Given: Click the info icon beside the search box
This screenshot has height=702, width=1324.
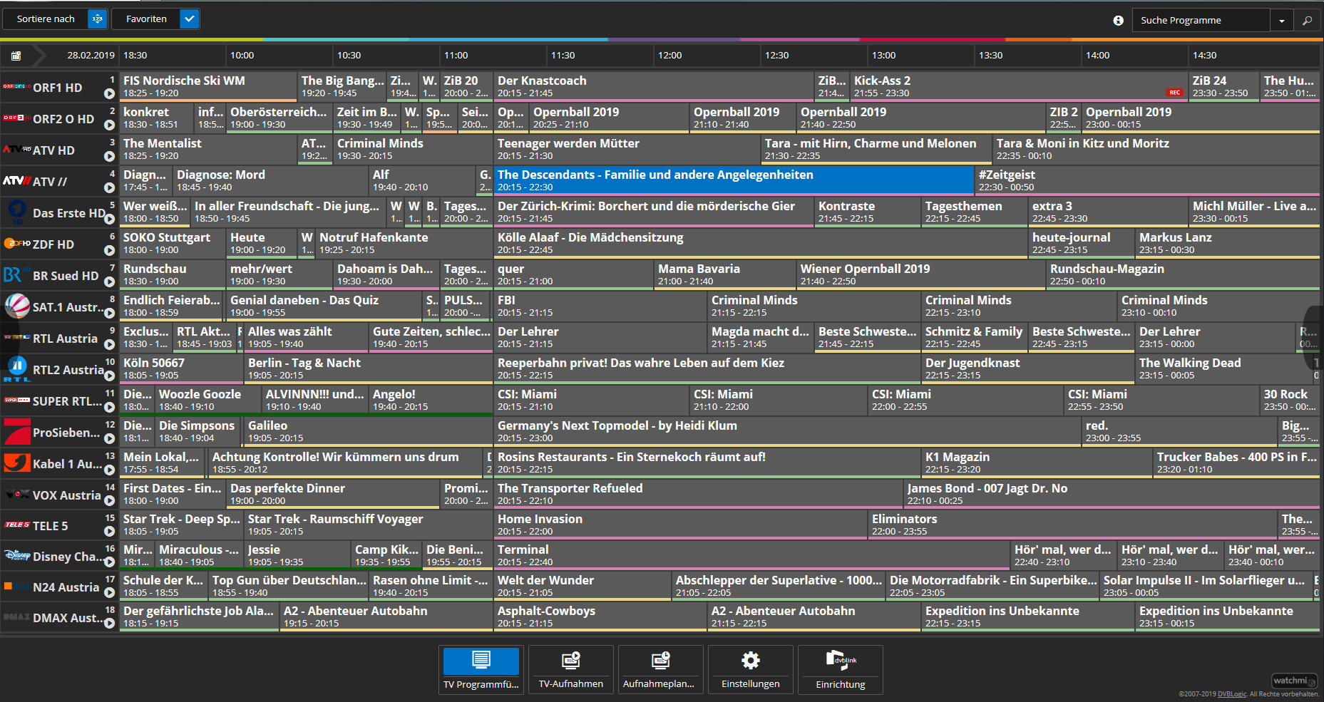Looking at the screenshot, I should coord(1118,20).
